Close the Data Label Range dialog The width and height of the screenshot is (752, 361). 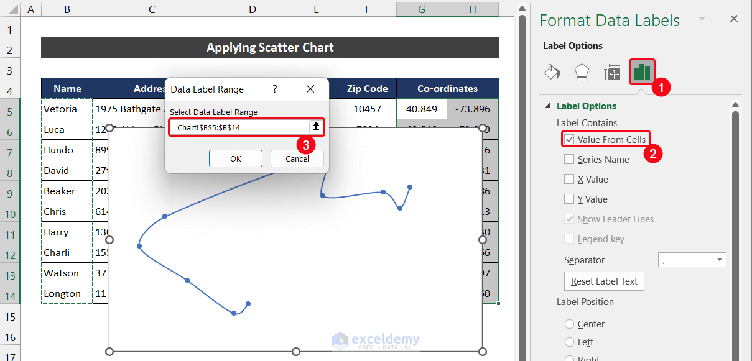310,89
